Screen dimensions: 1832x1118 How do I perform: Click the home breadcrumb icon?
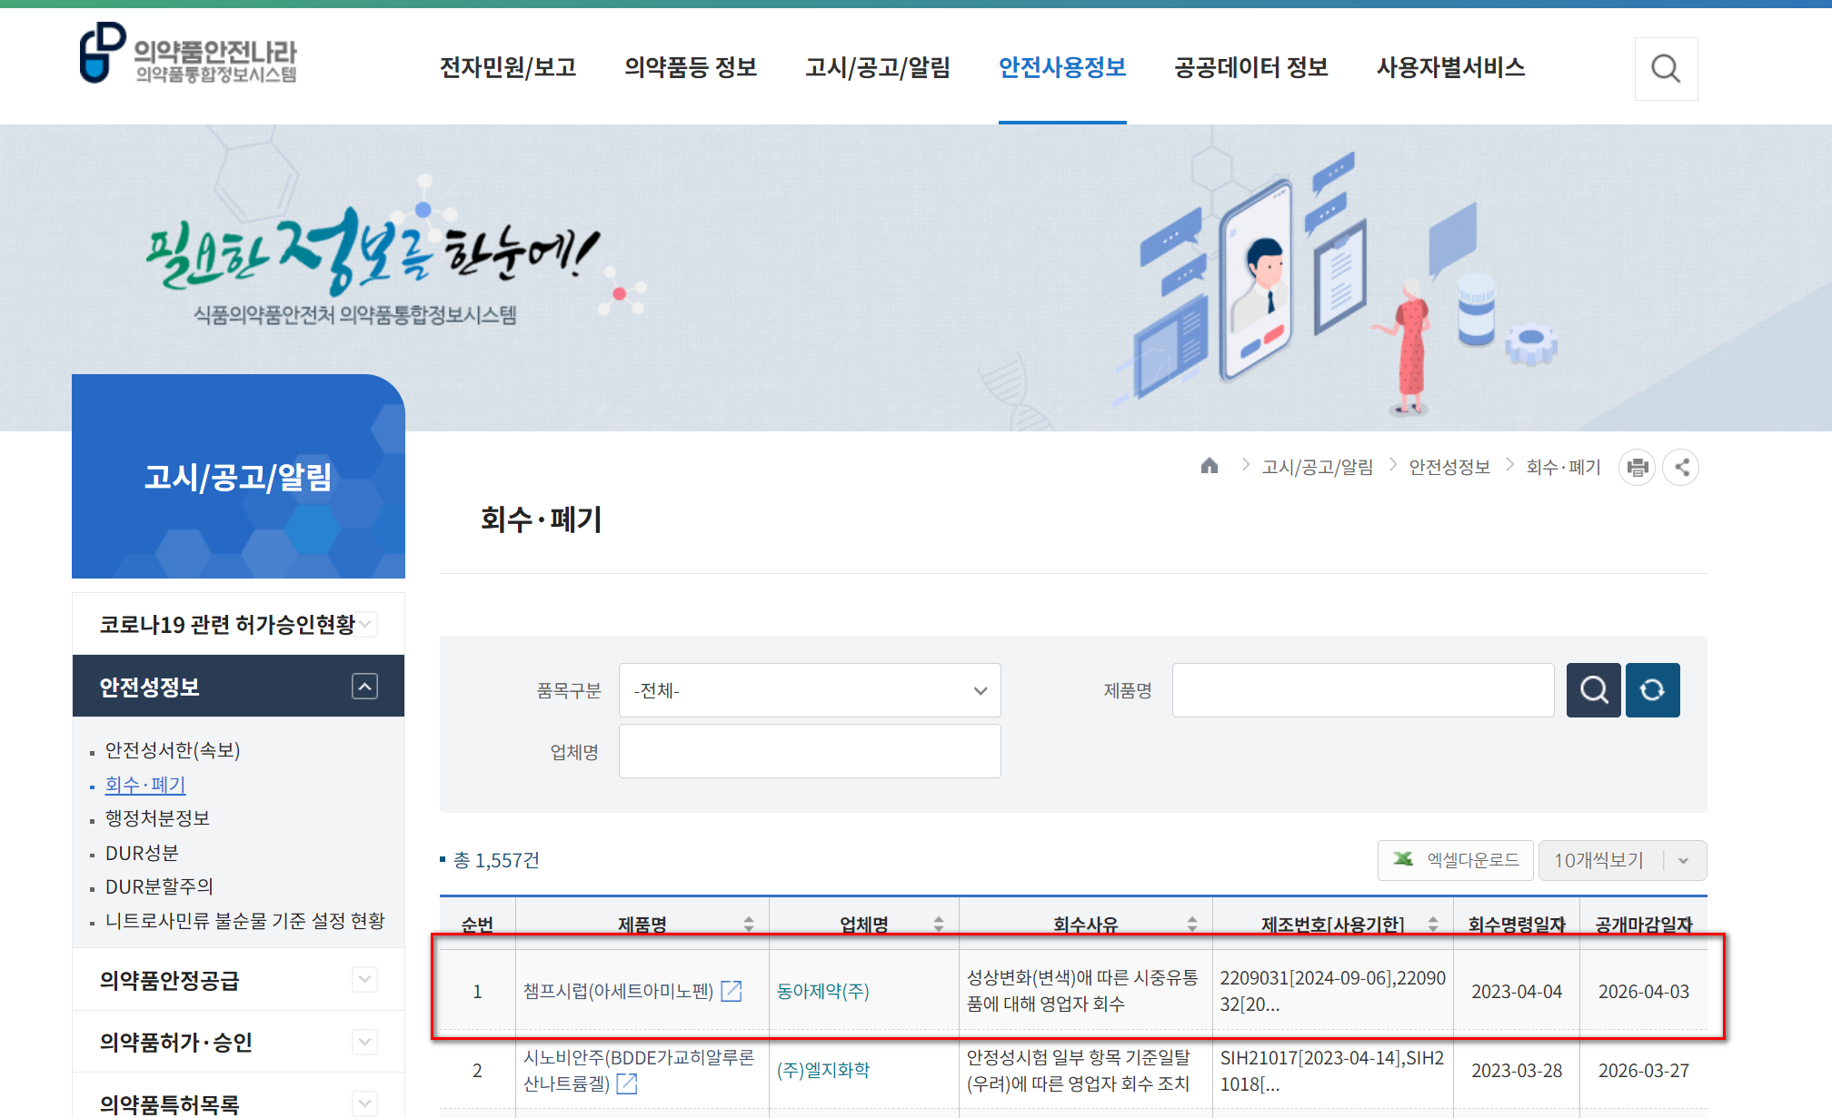1209,466
